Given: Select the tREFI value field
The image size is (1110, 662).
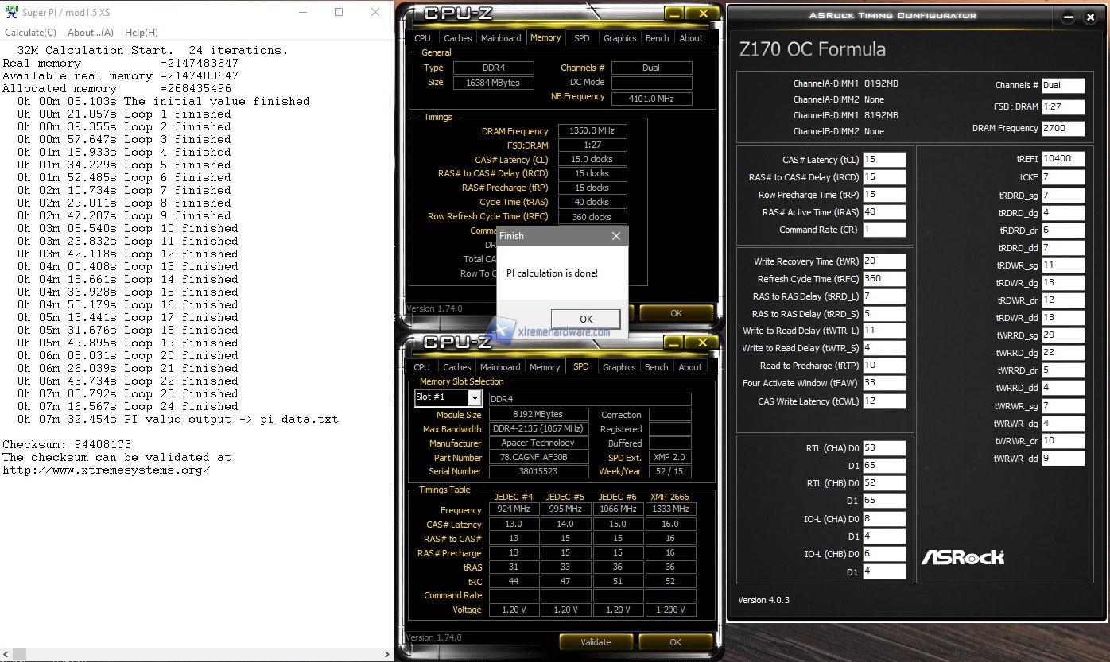Looking at the screenshot, I should [x=1062, y=158].
